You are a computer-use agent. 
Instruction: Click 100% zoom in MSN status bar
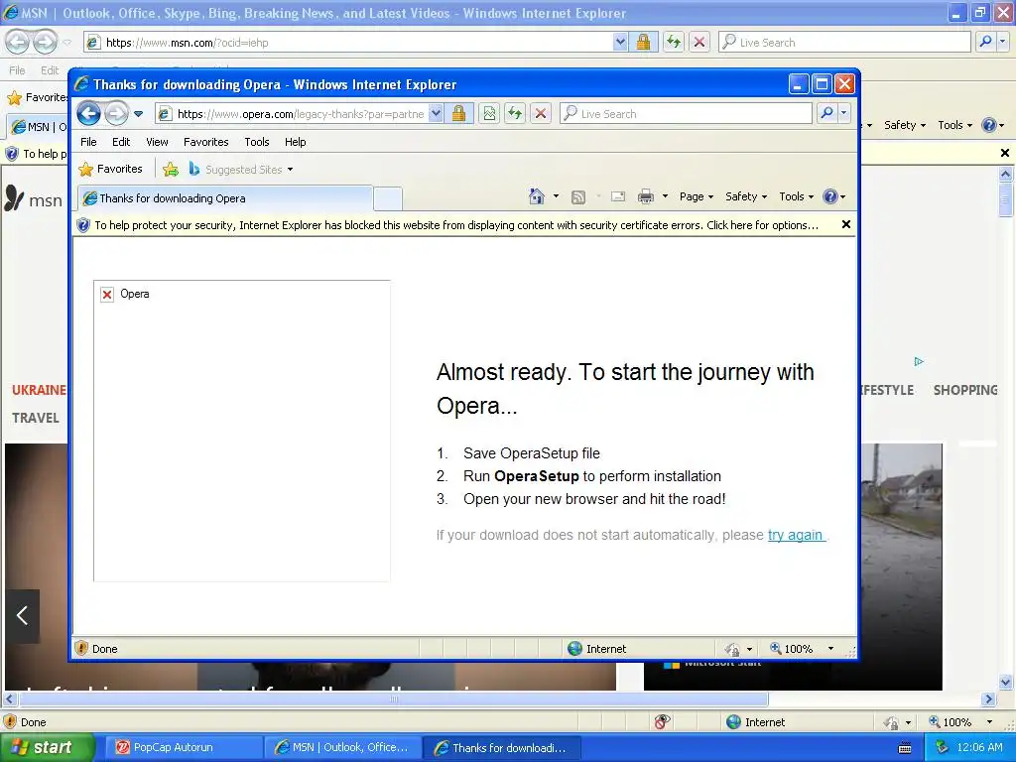pos(951,722)
